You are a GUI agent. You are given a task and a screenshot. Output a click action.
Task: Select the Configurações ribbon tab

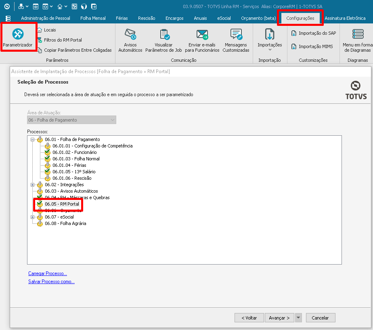click(x=300, y=18)
